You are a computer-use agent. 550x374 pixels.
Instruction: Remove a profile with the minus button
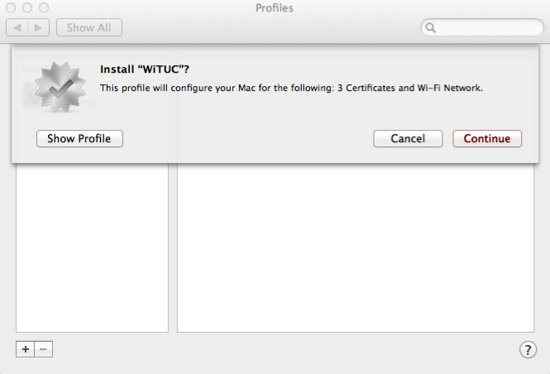coord(44,349)
